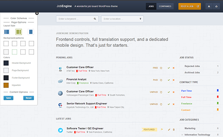Viewport: 223px width, 137px height.
Task: Reject the AT&T Customer Care Officer job
Action: click(174, 68)
